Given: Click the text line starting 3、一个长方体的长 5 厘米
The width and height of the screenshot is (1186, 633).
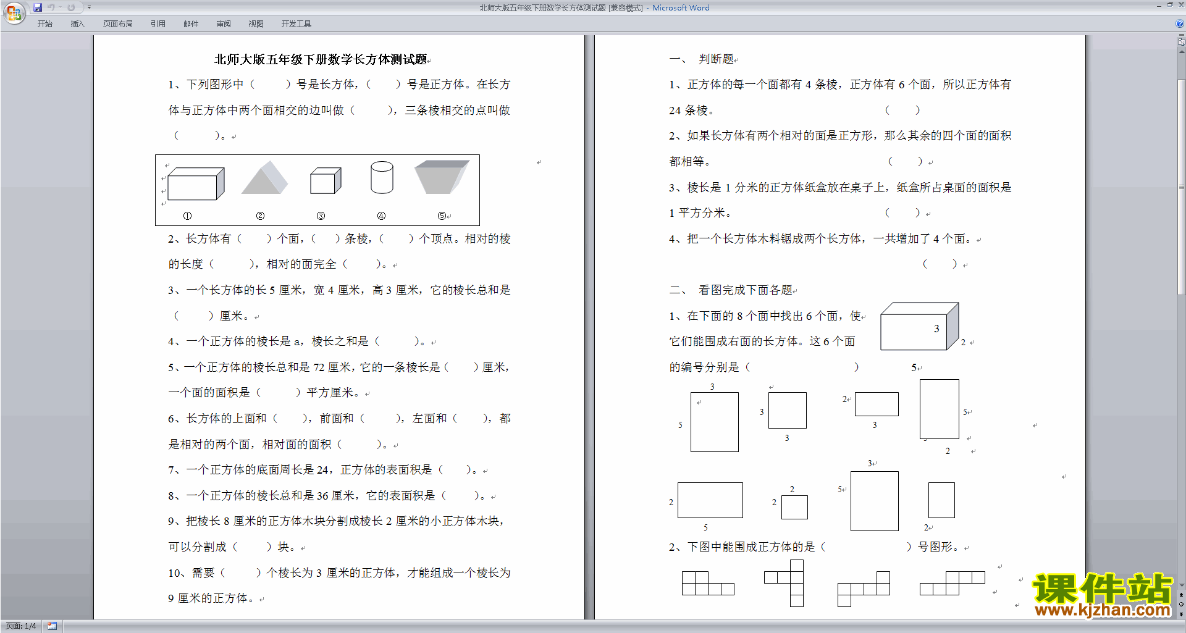Looking at the screenshot, I should 339,290.
